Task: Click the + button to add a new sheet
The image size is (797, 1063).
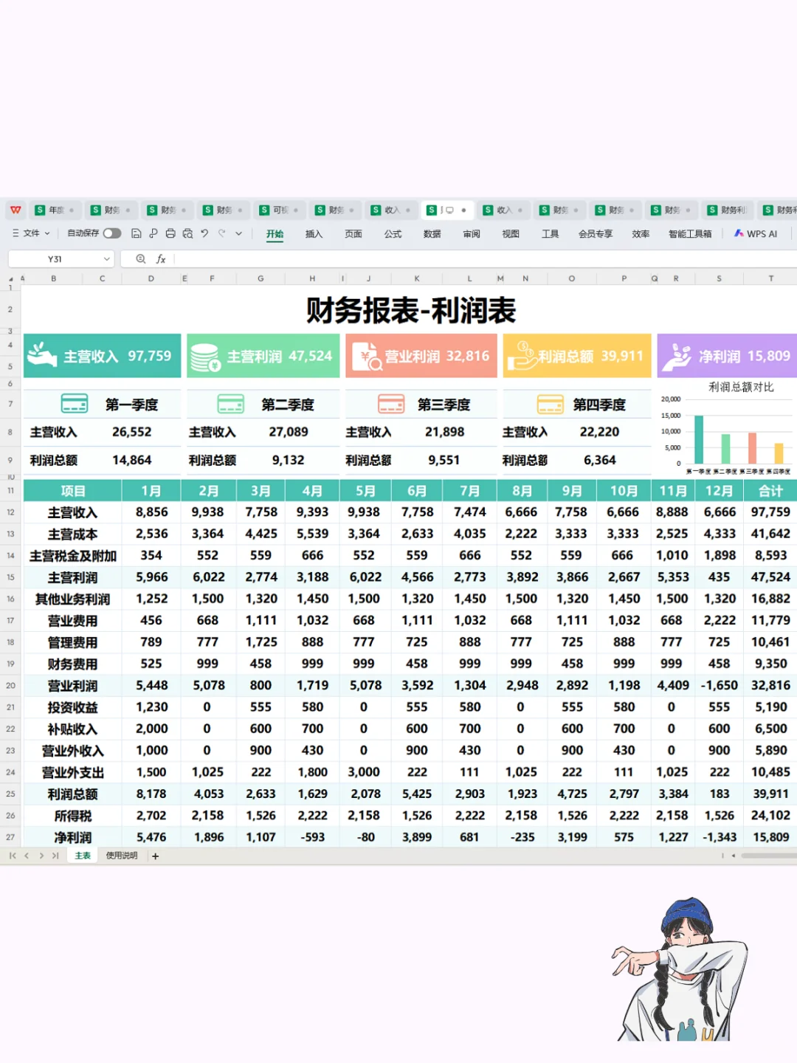Action: pyautogui.click(x=155, y=856)
